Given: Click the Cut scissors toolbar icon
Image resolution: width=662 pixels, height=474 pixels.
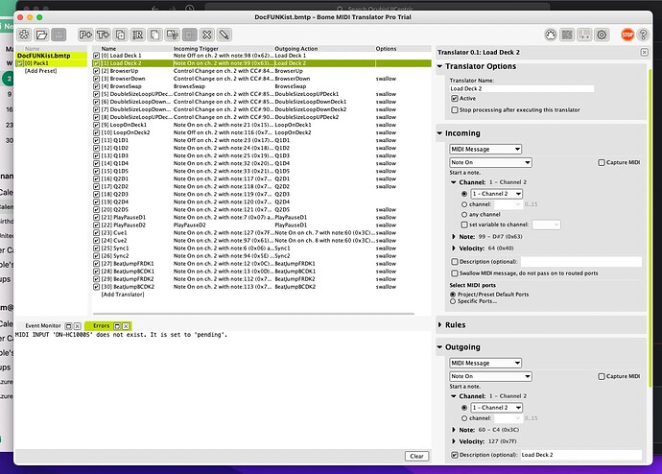Looking at the screenshot, I should [x=173, y=35].
